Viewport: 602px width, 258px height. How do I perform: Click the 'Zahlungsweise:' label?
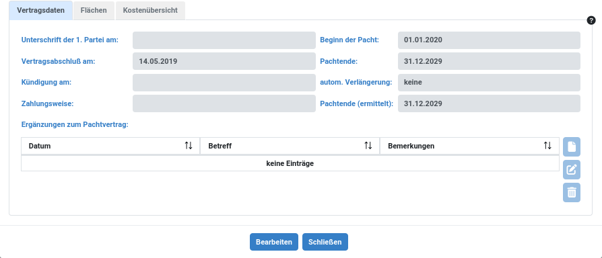(47, 103)
